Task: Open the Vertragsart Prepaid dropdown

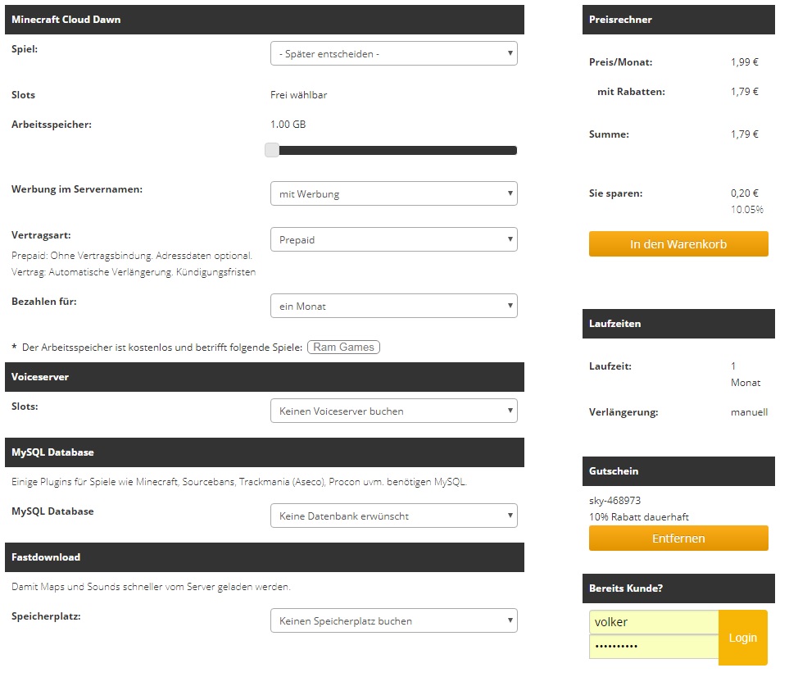Action: coord(393,239)
